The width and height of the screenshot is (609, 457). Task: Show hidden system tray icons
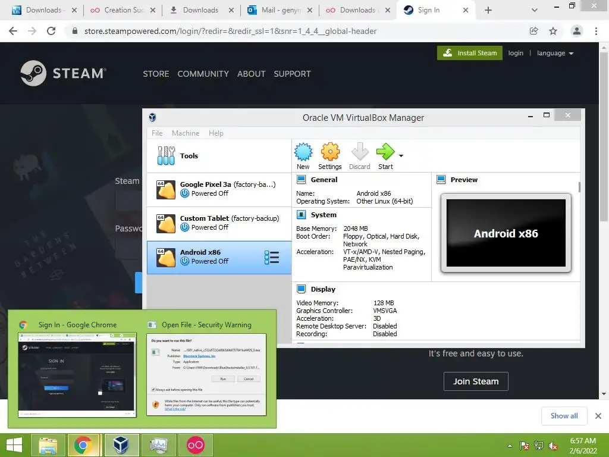510,446
